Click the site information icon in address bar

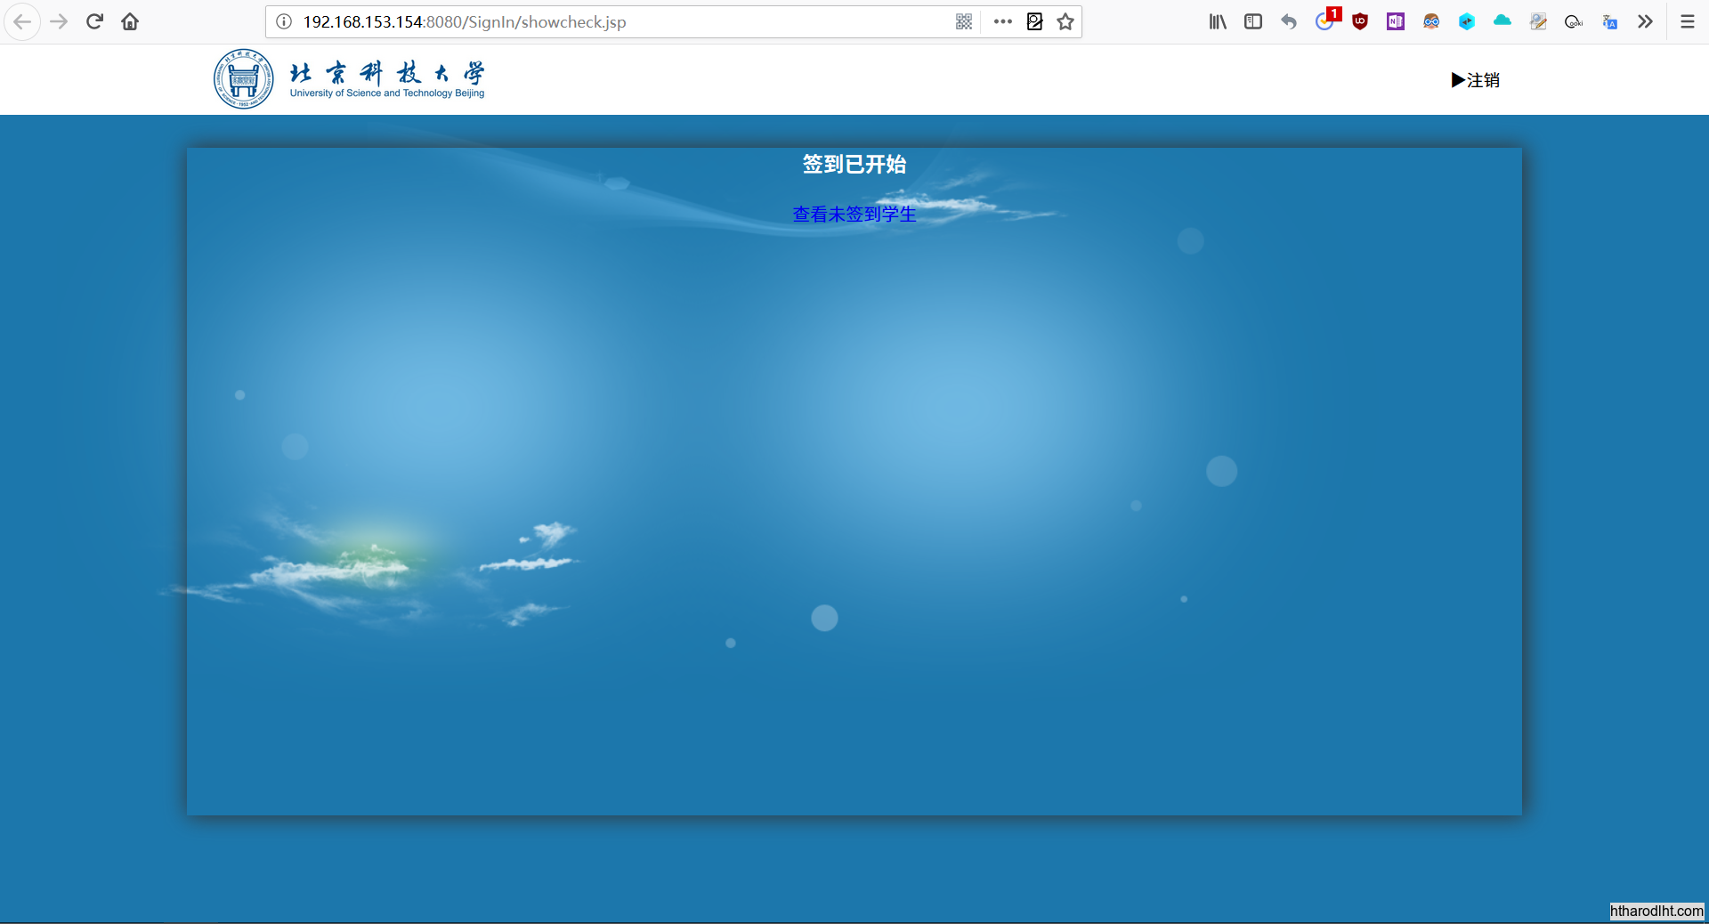[284, 21]
